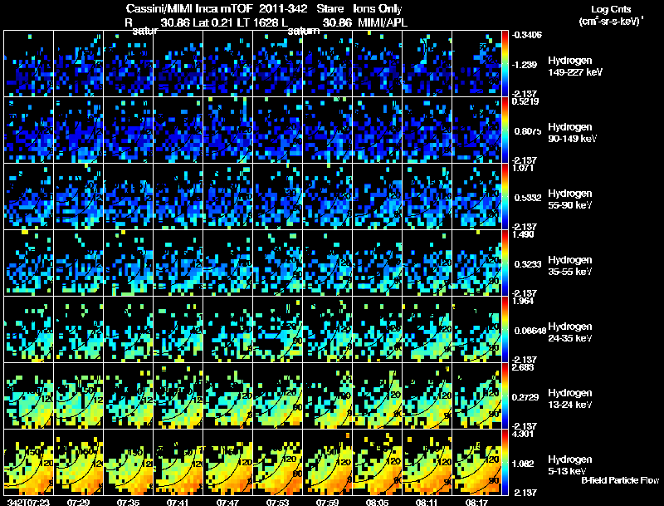664x506 pixels.
Task: Click the Hydrogen 90-149 keV color bar
Action: pyautogui.click(x=505, y=130)
